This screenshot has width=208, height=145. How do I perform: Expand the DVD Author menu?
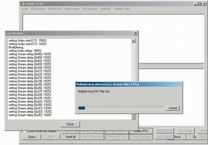[90, 9]
